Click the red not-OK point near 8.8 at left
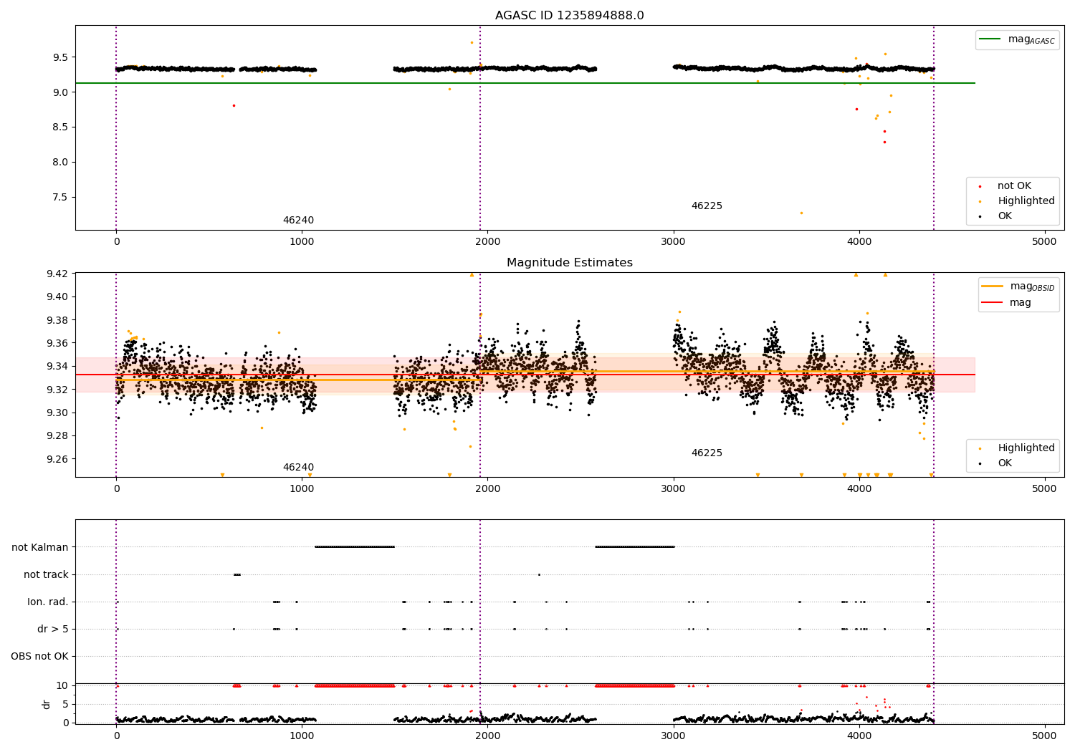1075x752 pixels. pyautogui.click(x=234, y=105)
